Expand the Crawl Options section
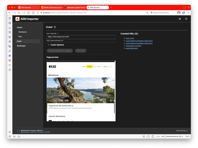198x148 pixels. (56, 45)
